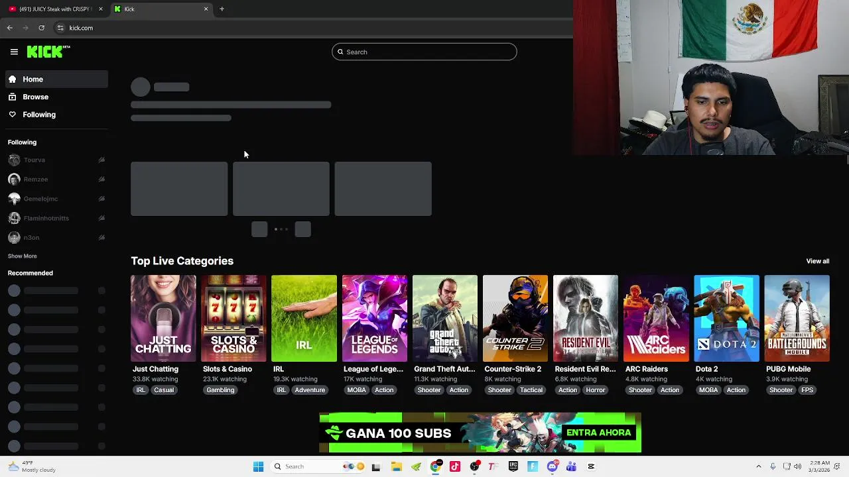Open Slots & Casino category thumbnail
This screenshot has height=477, width=849.
coord(233,319)
